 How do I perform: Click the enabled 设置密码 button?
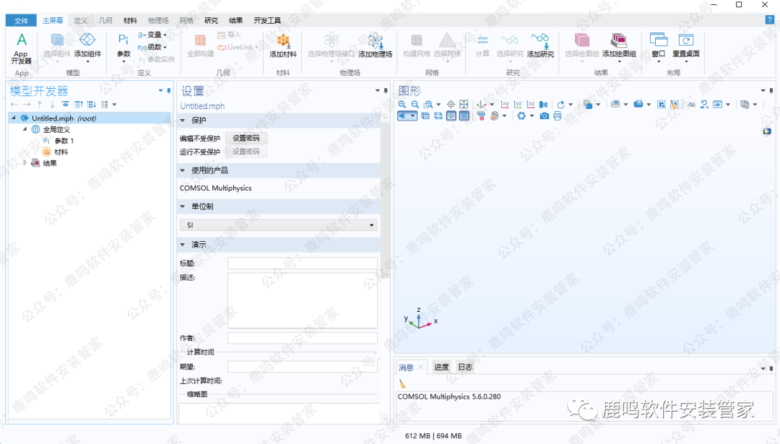tap(246, 138)
